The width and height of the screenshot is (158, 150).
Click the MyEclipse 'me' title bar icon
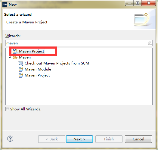(5, 4)
